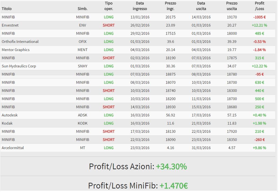
Task: Click the +1.470€ MiniFib total
Action: pos(174,186)
